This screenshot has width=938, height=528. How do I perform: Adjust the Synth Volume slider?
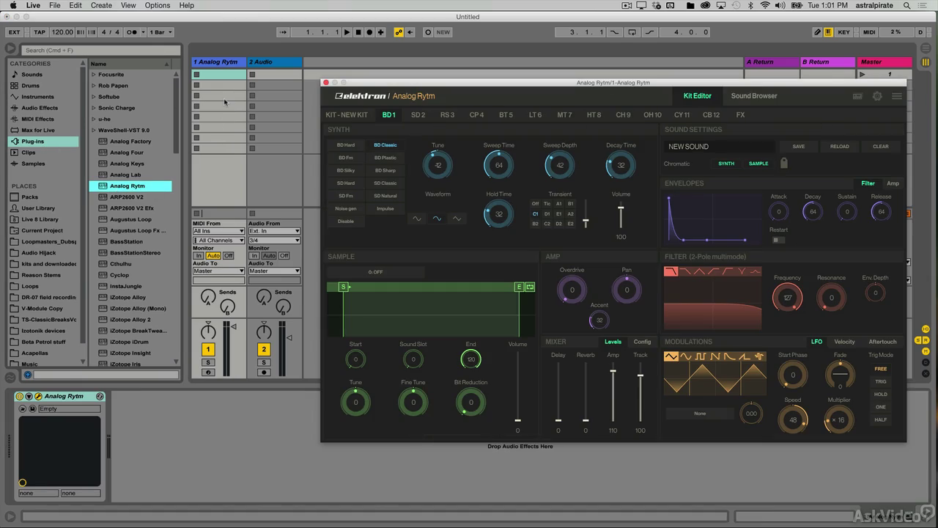click(621, 208)
